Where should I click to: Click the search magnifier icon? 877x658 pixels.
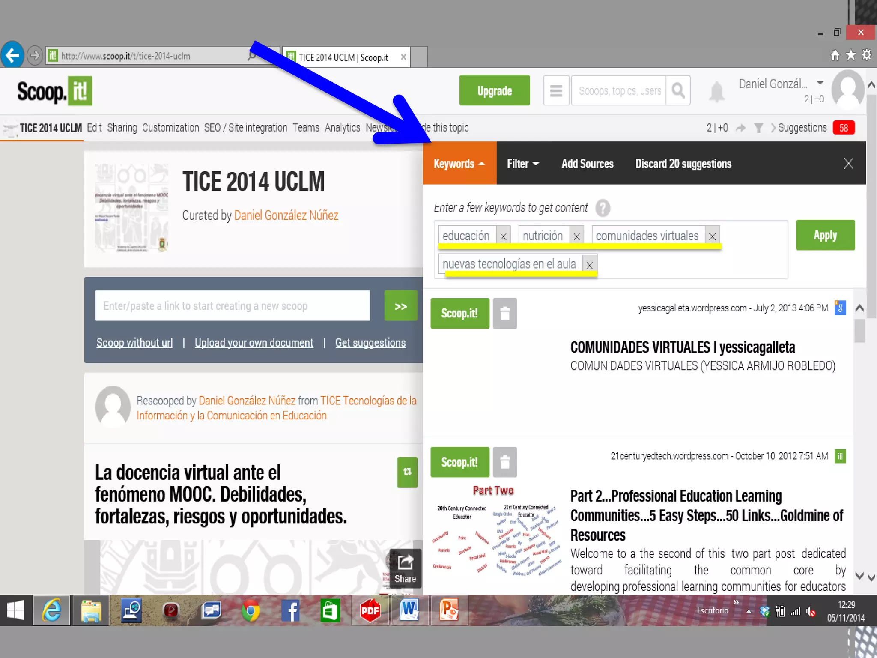point(678,90)
